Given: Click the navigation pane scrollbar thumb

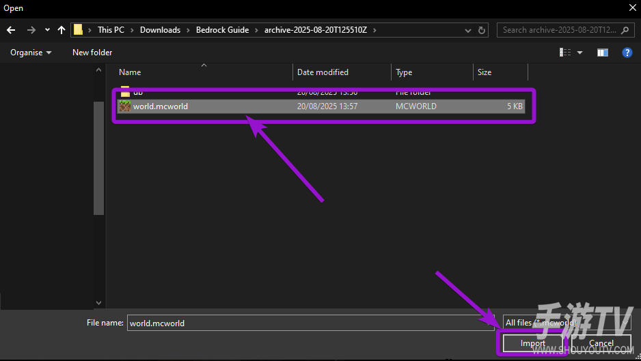Looking at the screenshot, I should (98, 158).
